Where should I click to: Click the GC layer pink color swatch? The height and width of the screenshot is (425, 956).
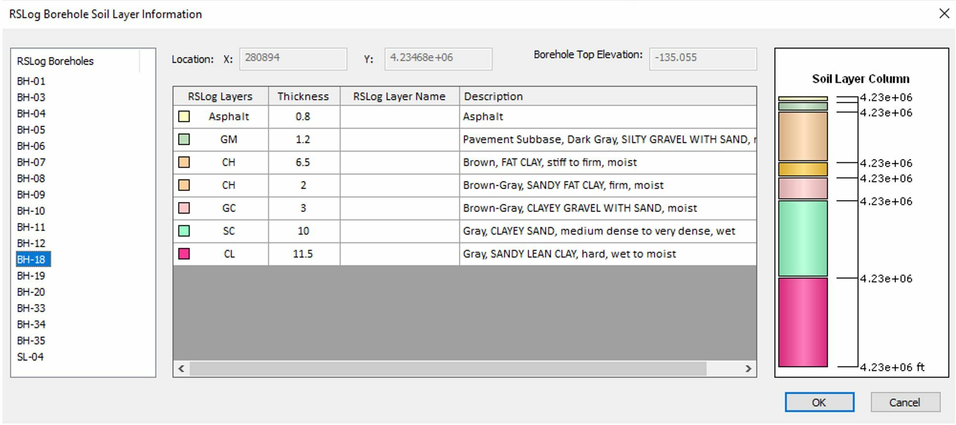184,208
